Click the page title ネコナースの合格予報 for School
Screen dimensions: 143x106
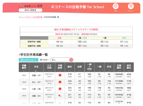pos(77,7)
